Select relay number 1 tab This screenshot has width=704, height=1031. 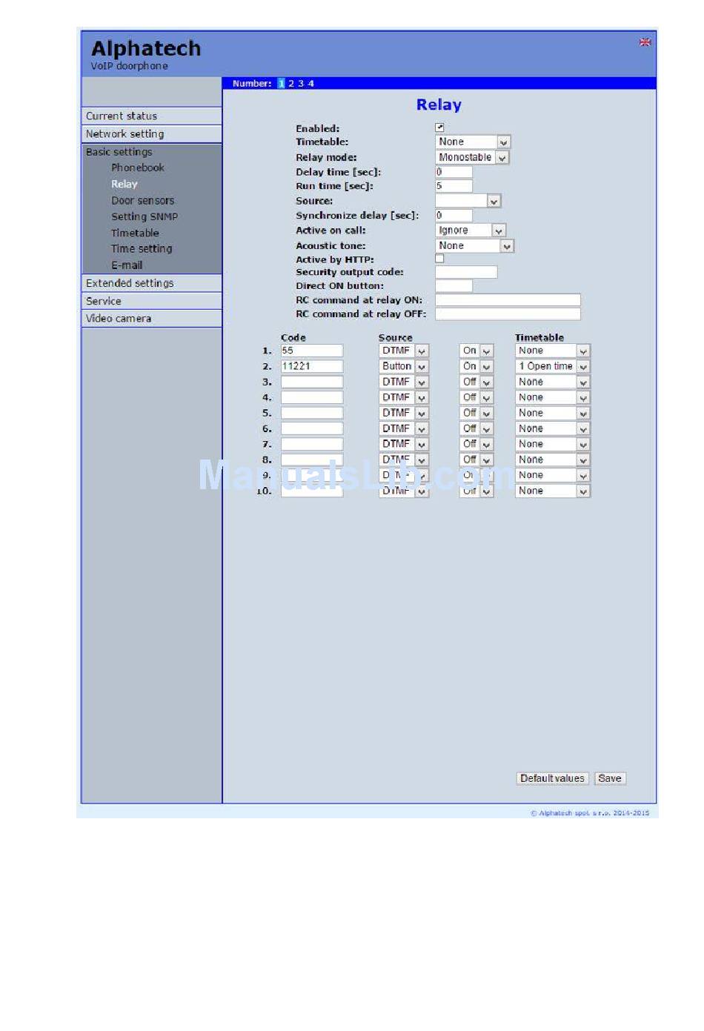pos(282,84)
